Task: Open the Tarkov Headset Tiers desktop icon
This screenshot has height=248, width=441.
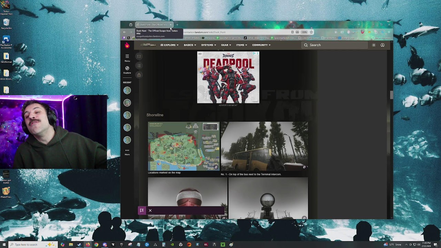Action: (x=6, y=8)
